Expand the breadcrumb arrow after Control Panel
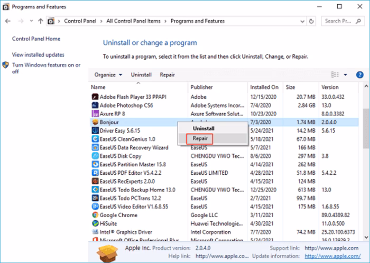Image resolution: width=370 pixels, height=263 pixels. pyautogui.click(x=101, y=21)
